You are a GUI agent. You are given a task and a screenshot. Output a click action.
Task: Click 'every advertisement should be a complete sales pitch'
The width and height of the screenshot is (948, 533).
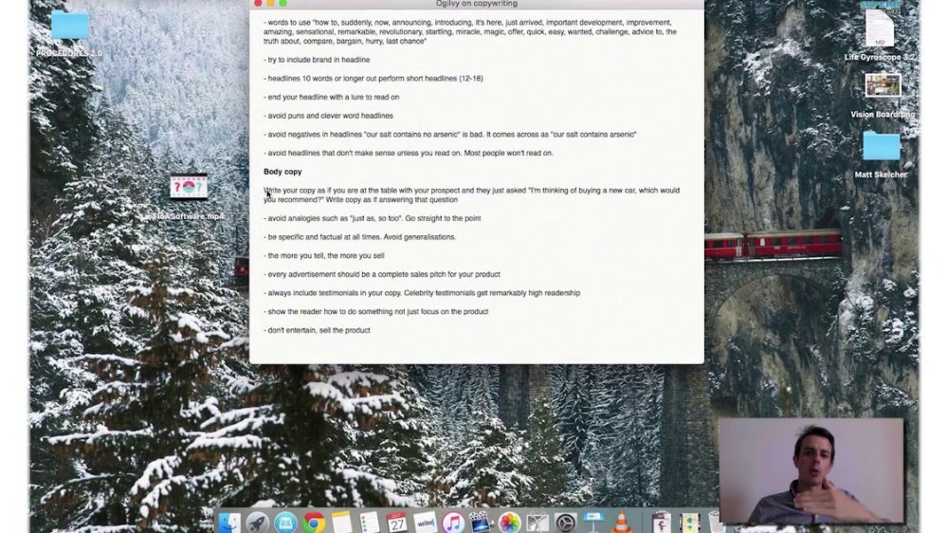coord(381,275)
